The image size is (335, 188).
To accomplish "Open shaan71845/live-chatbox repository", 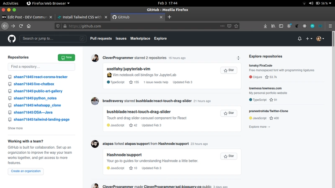I will coord(34,84).
